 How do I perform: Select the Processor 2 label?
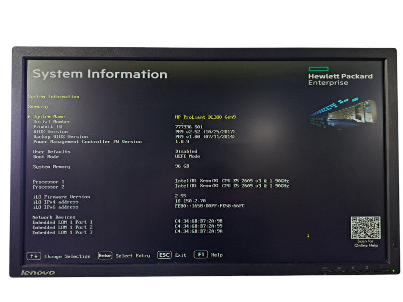48,187
